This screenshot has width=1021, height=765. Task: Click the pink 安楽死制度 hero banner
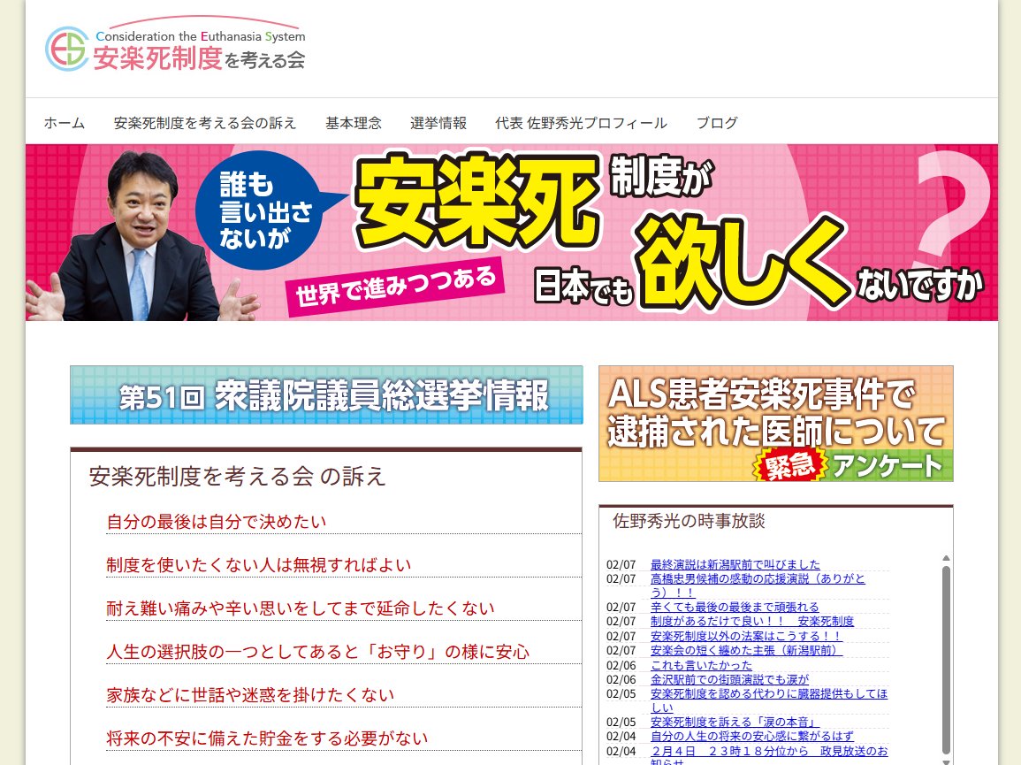pos(511,233)
